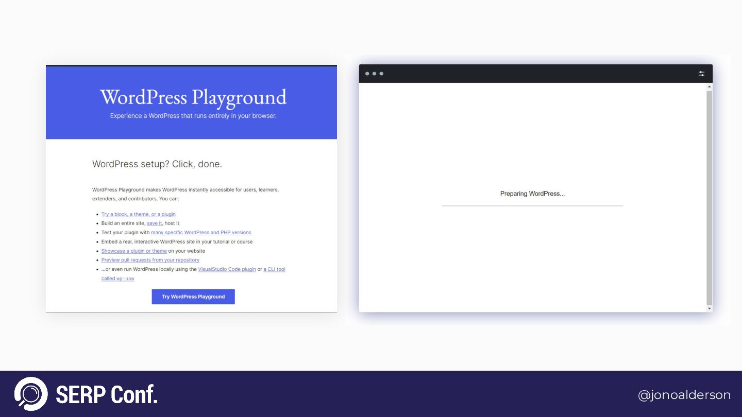Open 'many specific WordPress and PHP versions' link
Image resolution: width=742 pixels, height=417 pixels.
(x=201, y=233)
